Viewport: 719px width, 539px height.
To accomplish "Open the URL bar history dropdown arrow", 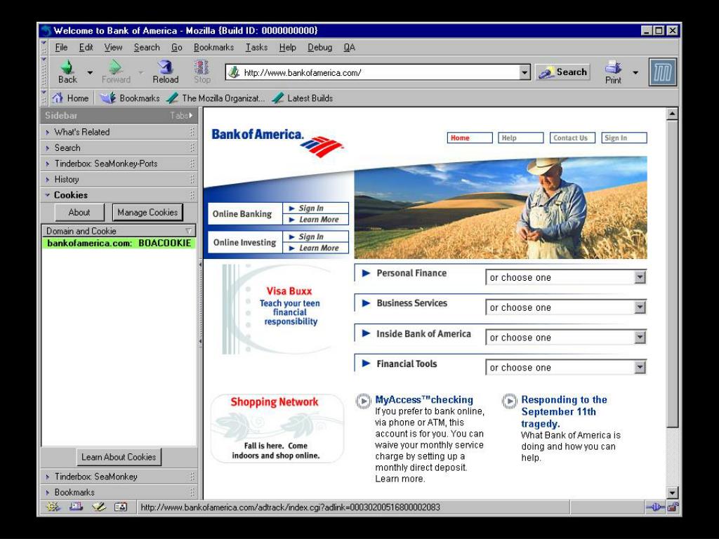I will [x=525, y=72].
